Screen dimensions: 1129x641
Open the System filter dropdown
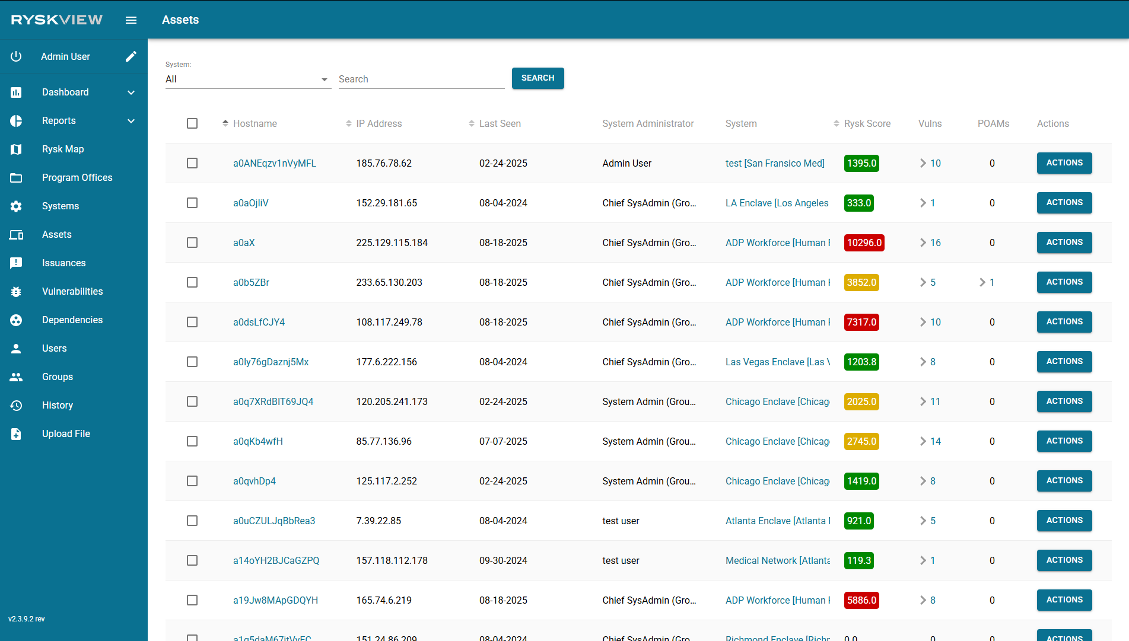click(x=247, y=79)
